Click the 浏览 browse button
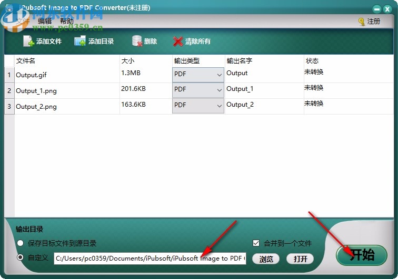The width and height of the screenshot is (398, 279). (x=266, y=259)
